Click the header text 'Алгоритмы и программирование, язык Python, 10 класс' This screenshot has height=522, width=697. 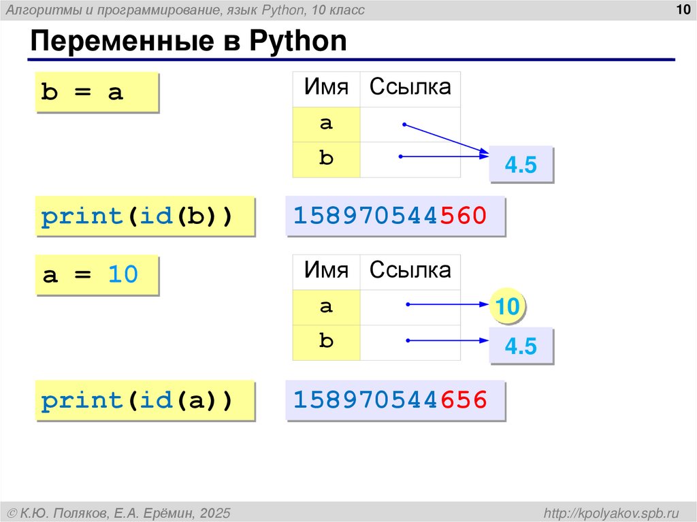click(x=185, y=10)
